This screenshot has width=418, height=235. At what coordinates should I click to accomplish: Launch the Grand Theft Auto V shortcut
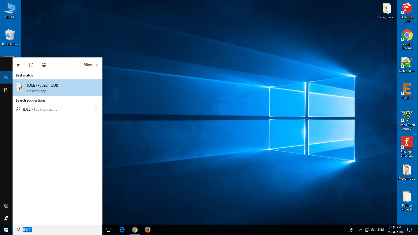407,120
